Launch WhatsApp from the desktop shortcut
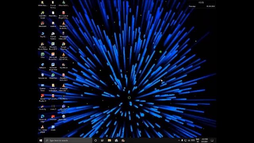254x143 pixels. [53, 76]
